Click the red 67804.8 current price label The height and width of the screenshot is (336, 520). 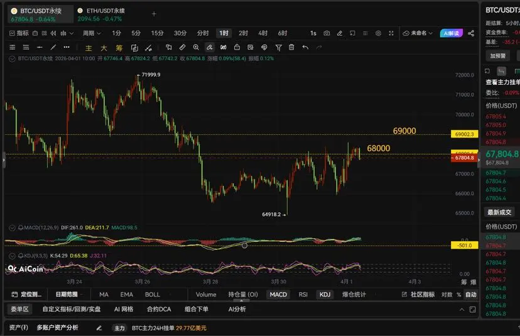[x=464, y=158]
